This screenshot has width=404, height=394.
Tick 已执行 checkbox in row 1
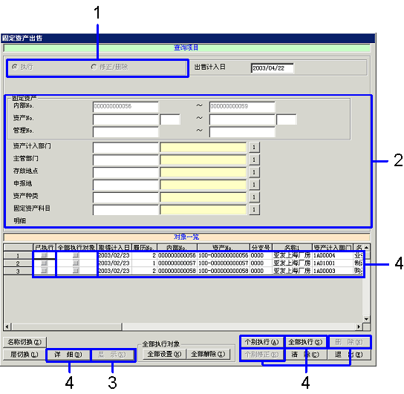45,255
